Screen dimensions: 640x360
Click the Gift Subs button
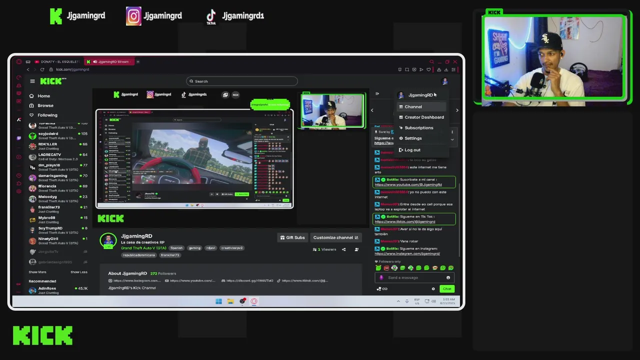(x=292, y=237)
